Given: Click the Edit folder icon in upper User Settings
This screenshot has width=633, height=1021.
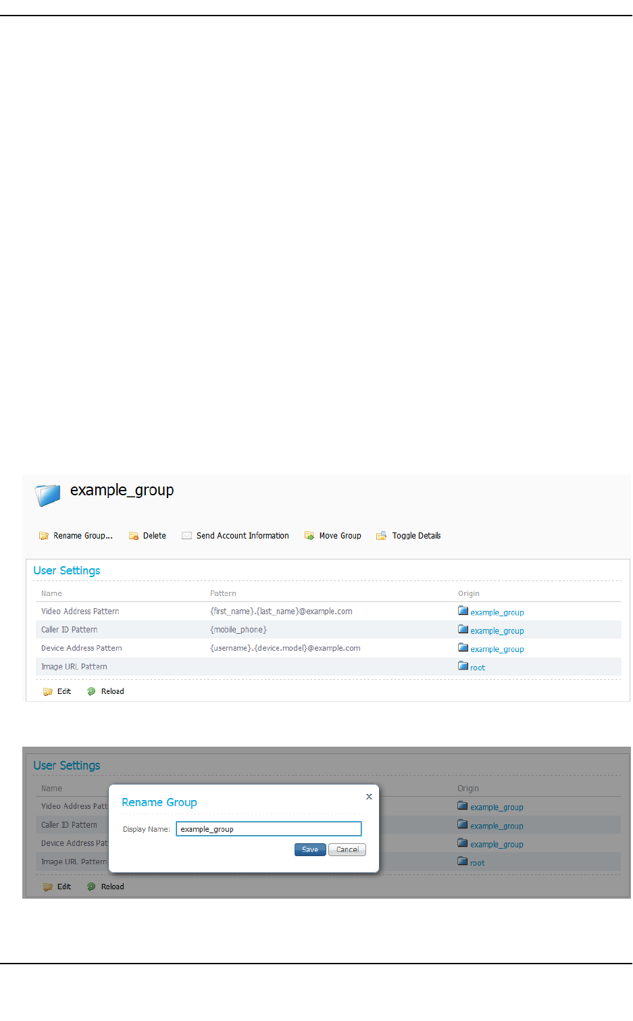Looking at the screenshot, I should [48, 692].
